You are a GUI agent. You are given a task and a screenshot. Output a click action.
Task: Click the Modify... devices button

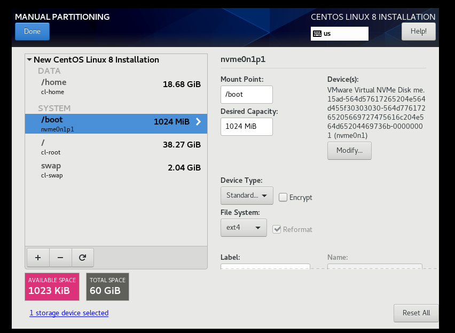[349, 150]
